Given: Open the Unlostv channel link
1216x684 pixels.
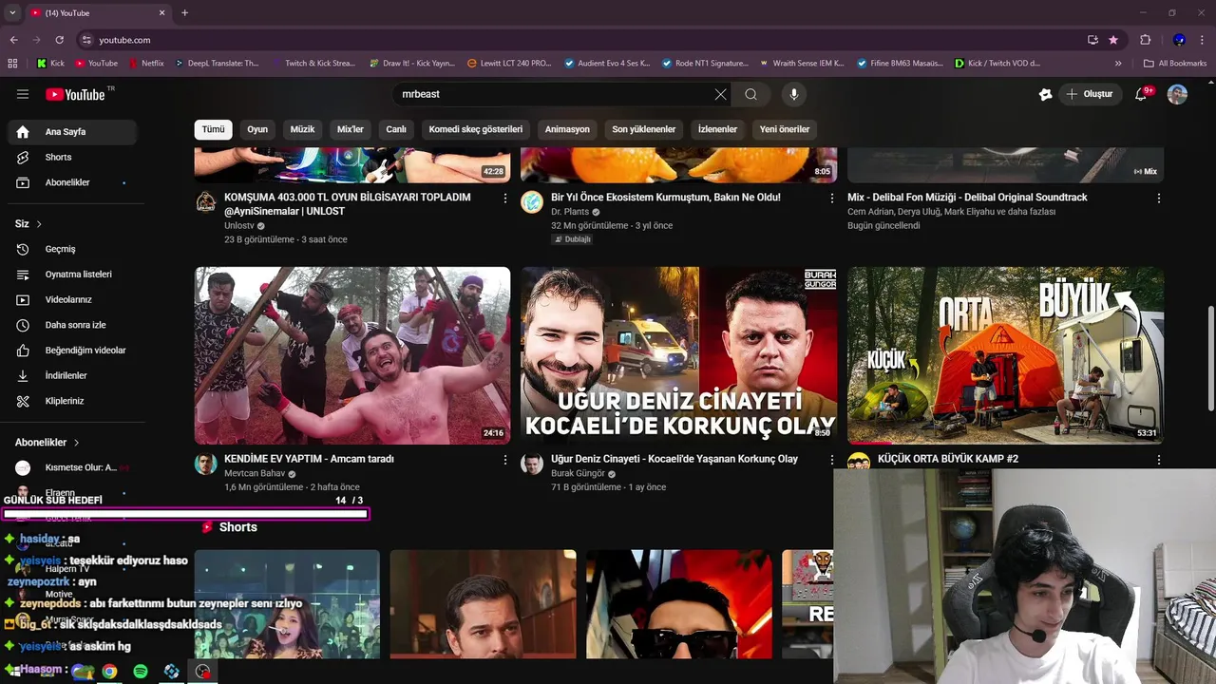Looking at the screenshot, I should click(239, 226).
